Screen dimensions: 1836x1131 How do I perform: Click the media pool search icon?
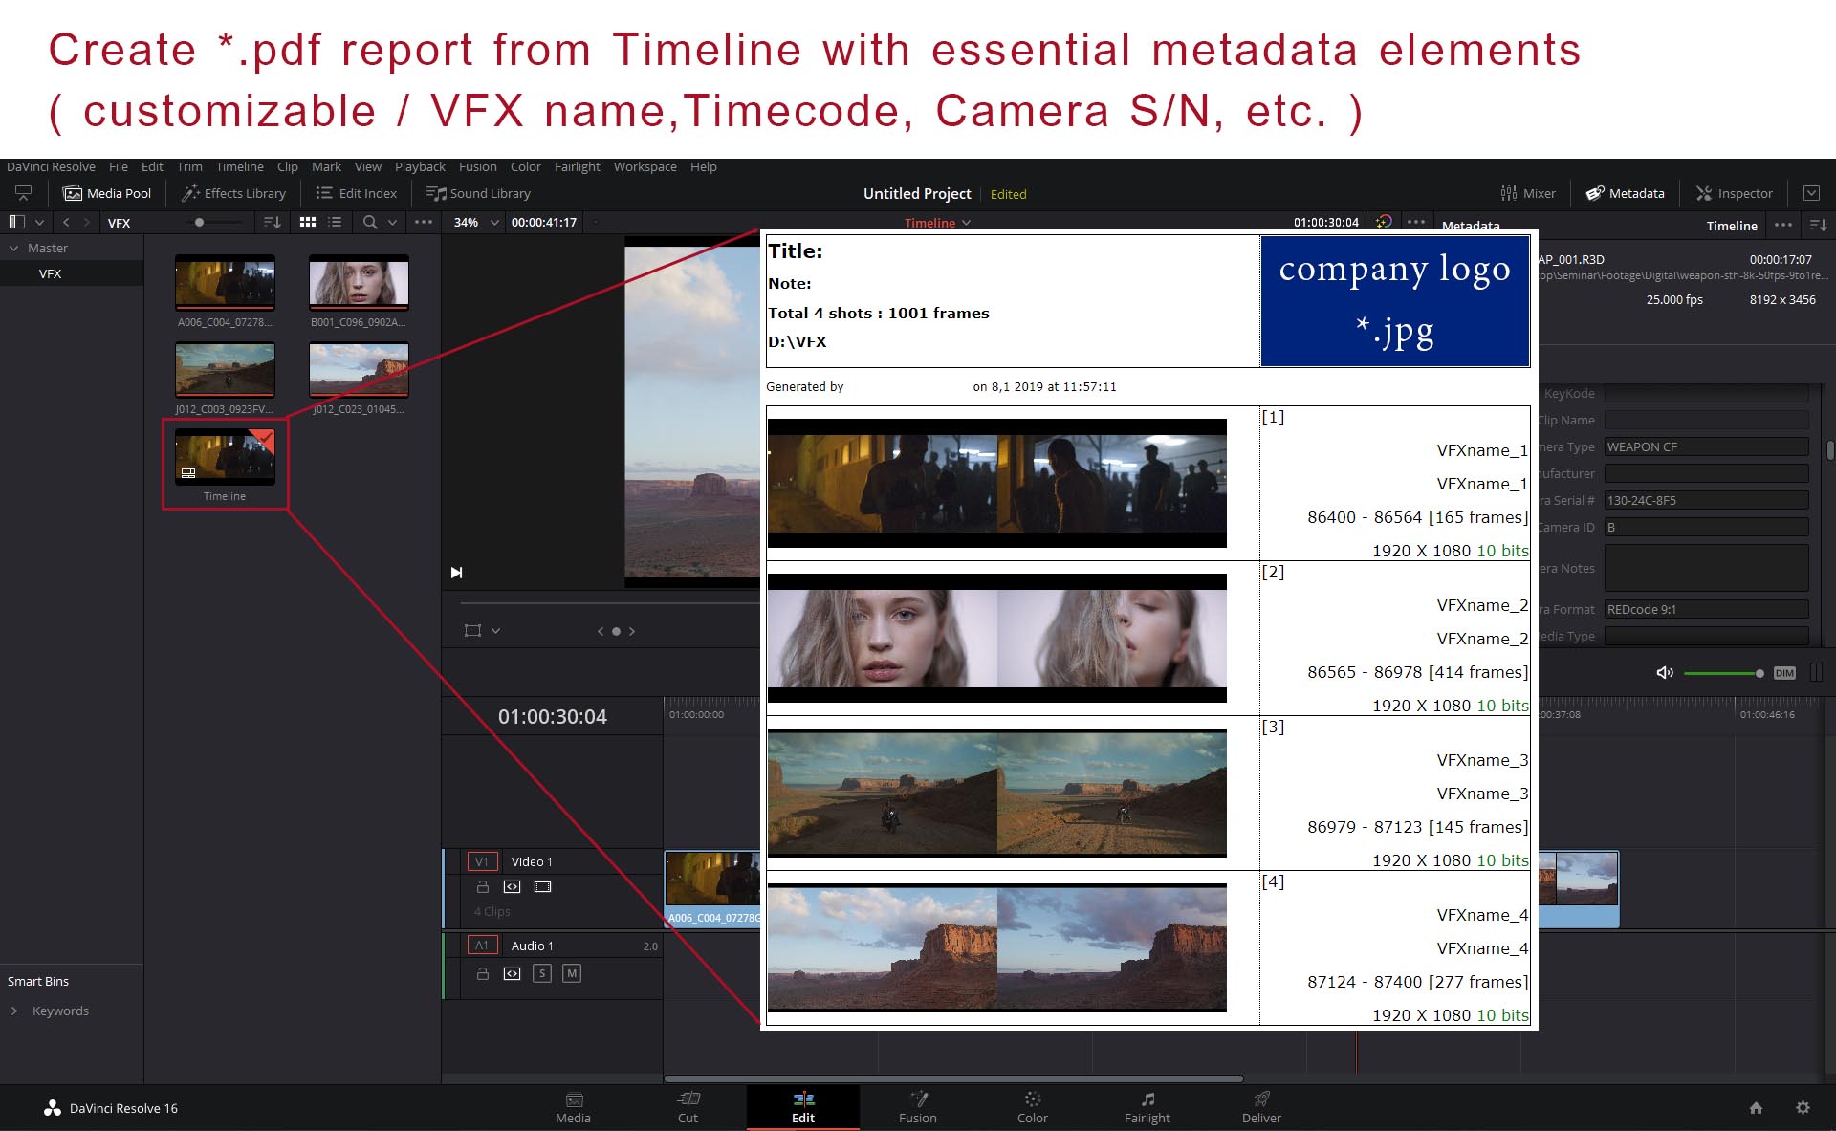[370, 222]
